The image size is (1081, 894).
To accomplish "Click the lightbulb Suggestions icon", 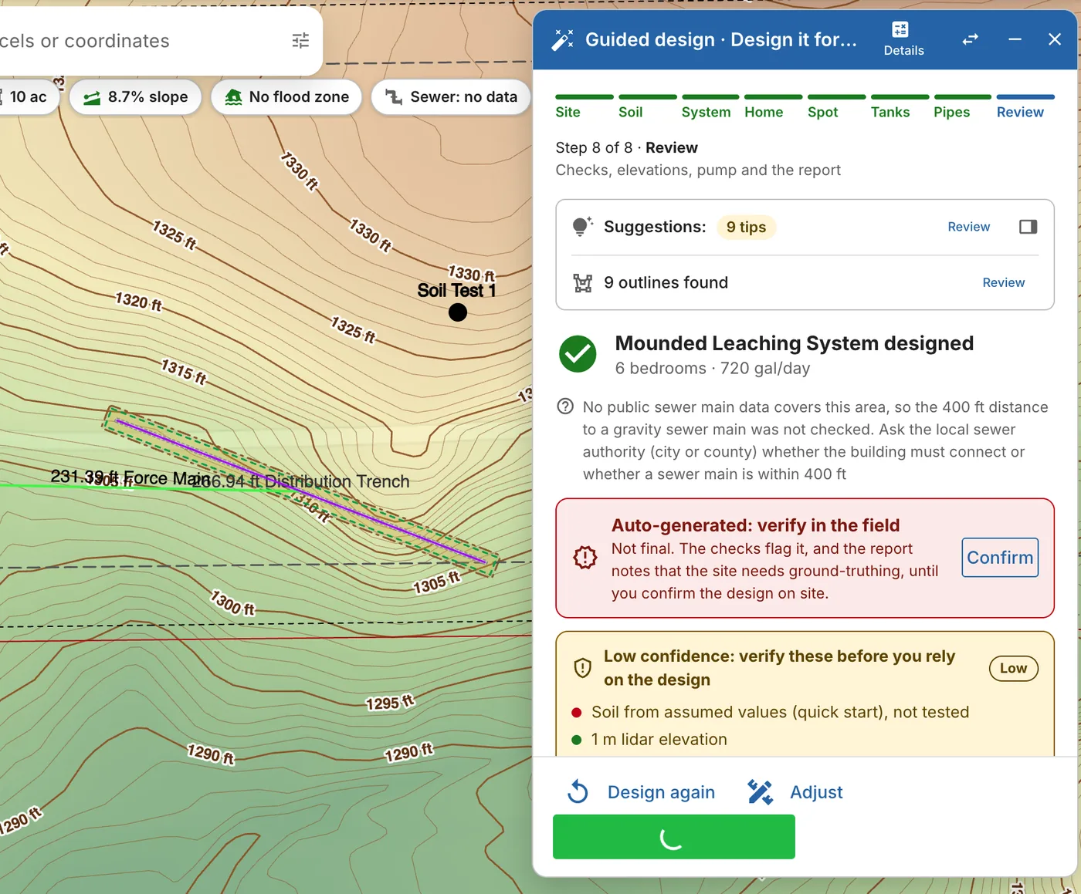I will coord(583,227).
